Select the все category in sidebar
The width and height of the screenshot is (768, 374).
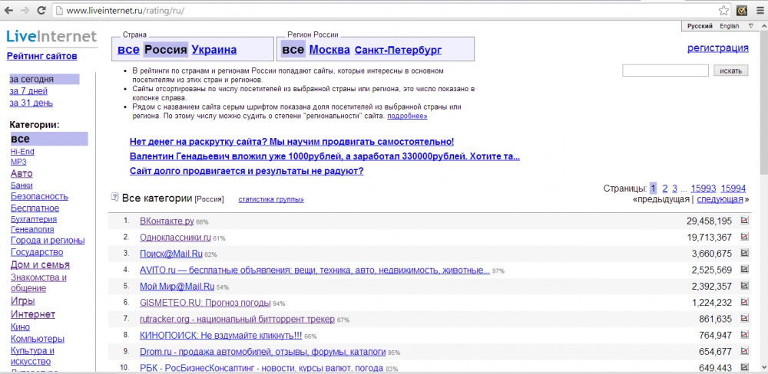click(x=49, y=139)
